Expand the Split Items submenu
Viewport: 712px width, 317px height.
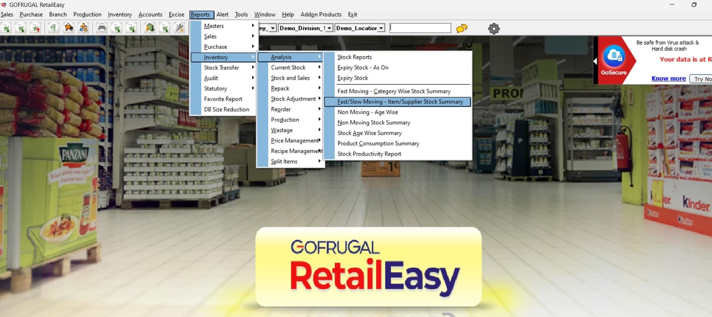click(x=290, y=161)
